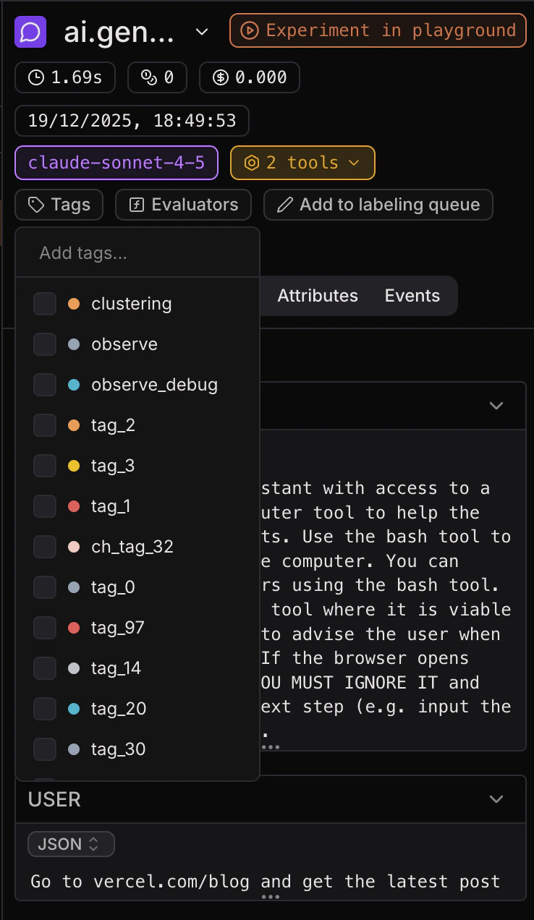534x920 pixels.
Task: Collapse the USER message section
Action: tap(496, 799)
